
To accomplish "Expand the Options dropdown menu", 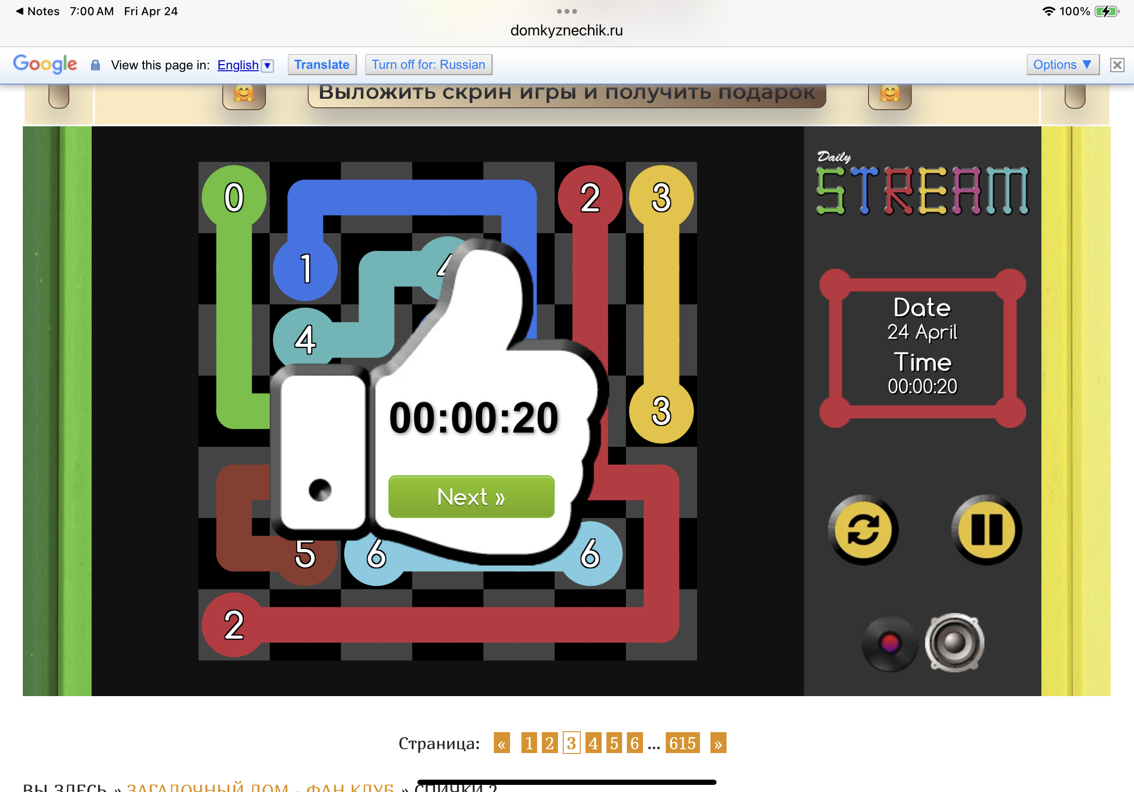I will [x=1062, y=65].
